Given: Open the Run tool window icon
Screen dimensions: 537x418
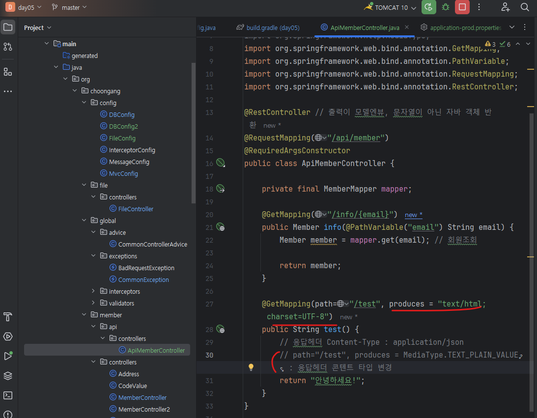Looking at the screenshot, I should (x=8, y=356).
